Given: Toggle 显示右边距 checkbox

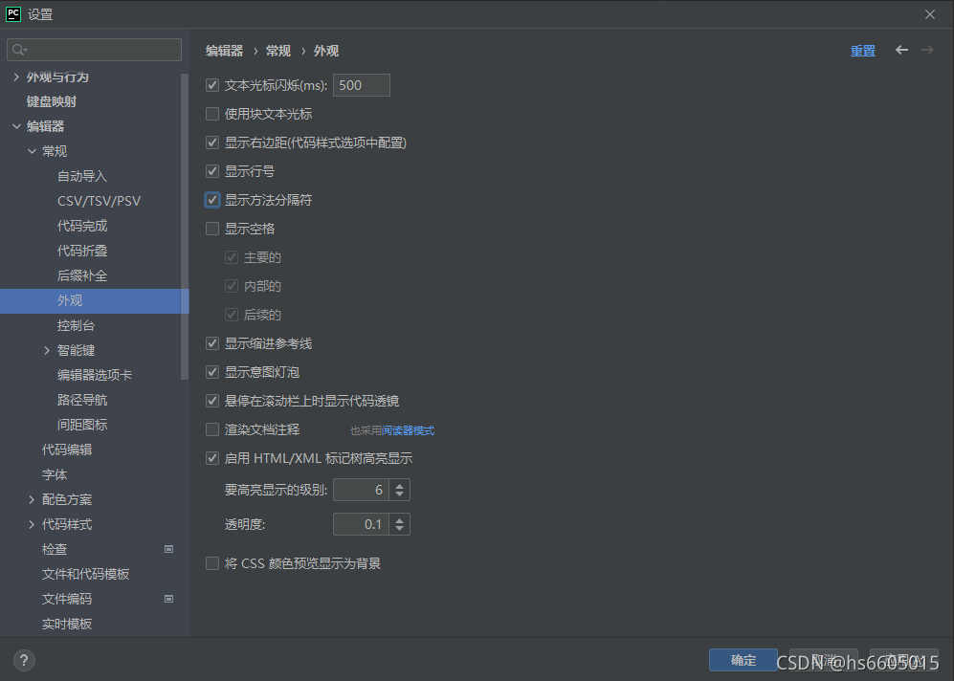Looking at the screenshot, I should (x=212, y=143).
